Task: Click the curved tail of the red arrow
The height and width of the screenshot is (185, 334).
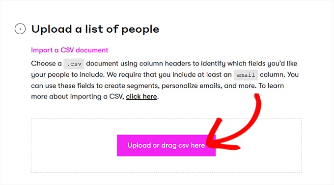Action: [254, 115]
